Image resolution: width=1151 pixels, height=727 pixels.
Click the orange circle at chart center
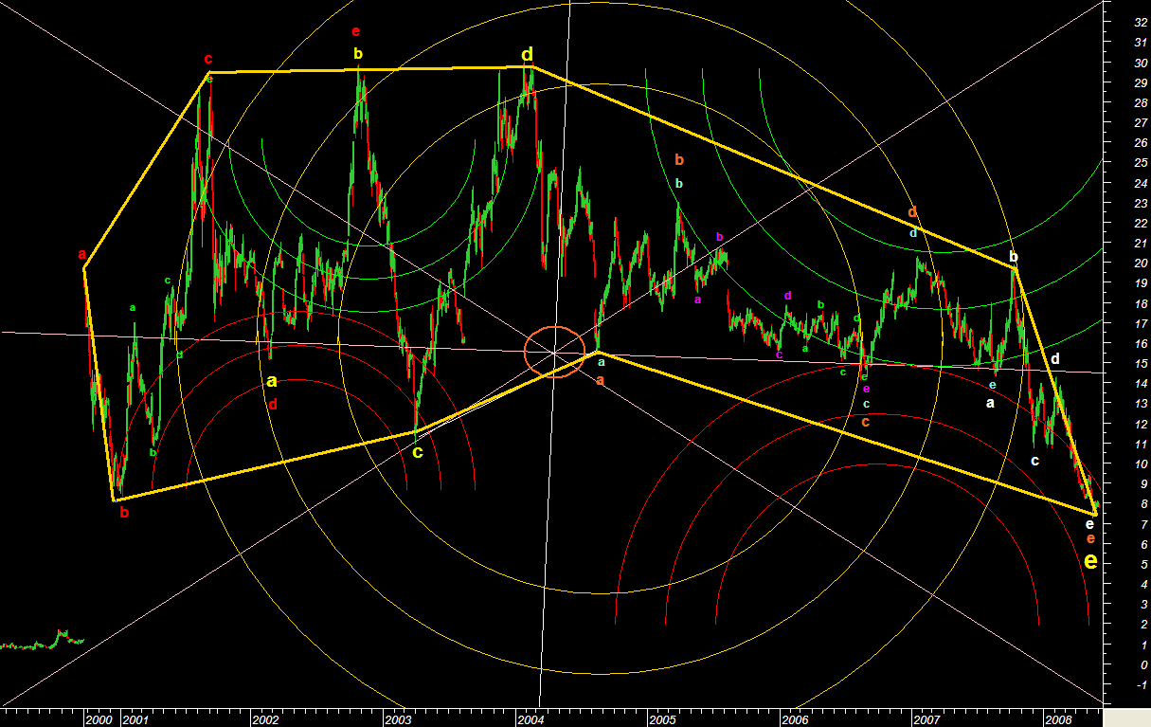(554, 352)
